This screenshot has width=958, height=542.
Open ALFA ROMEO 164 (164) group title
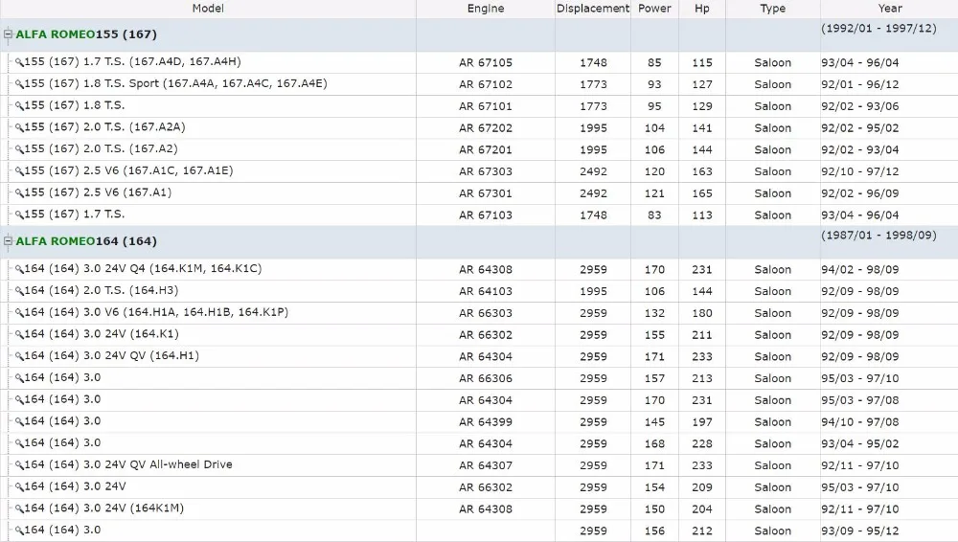pos(86,241)
